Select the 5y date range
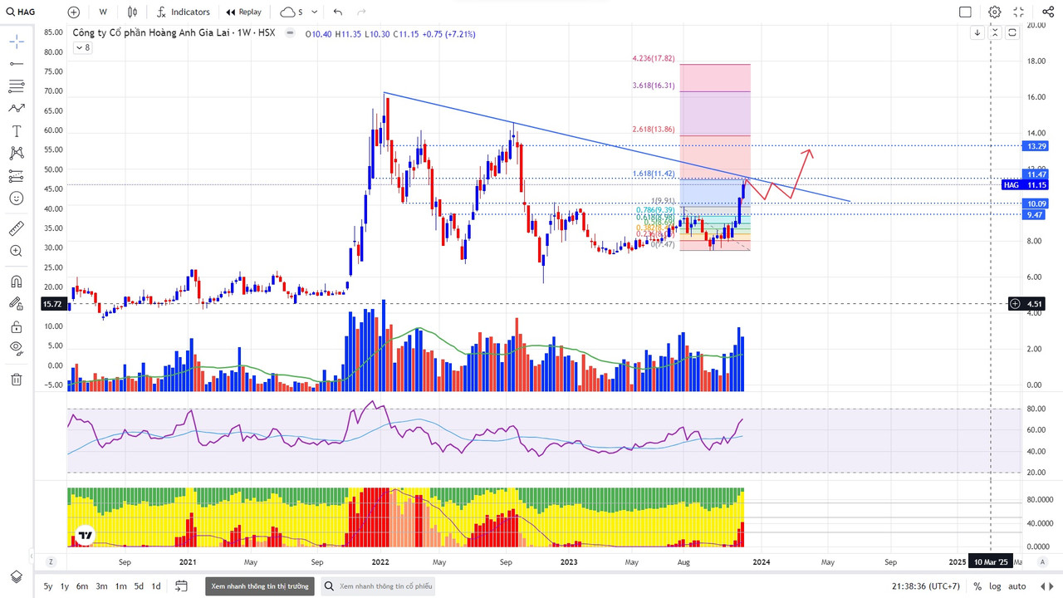This screenshot has width=1063, height=598. coord(47,586)
